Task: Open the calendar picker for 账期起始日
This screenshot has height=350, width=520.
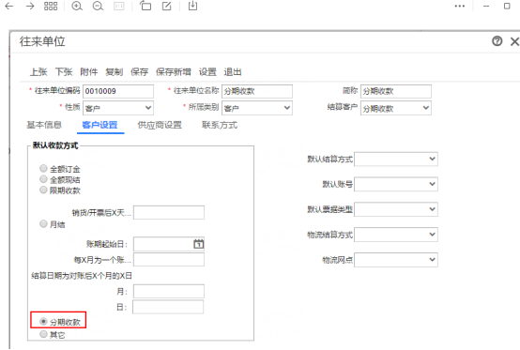Action: (x=198, y=244)
